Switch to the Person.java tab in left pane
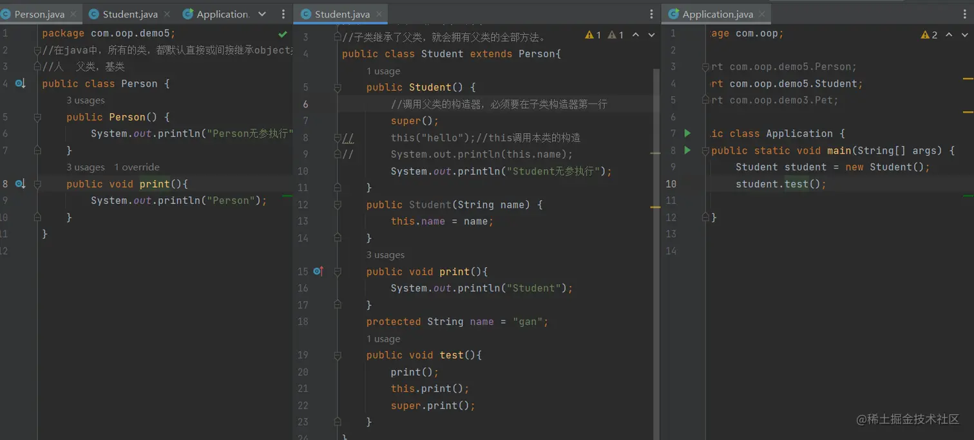Viewport: 974px width, 440px height. pyautogui.click(x=39, y=14)
